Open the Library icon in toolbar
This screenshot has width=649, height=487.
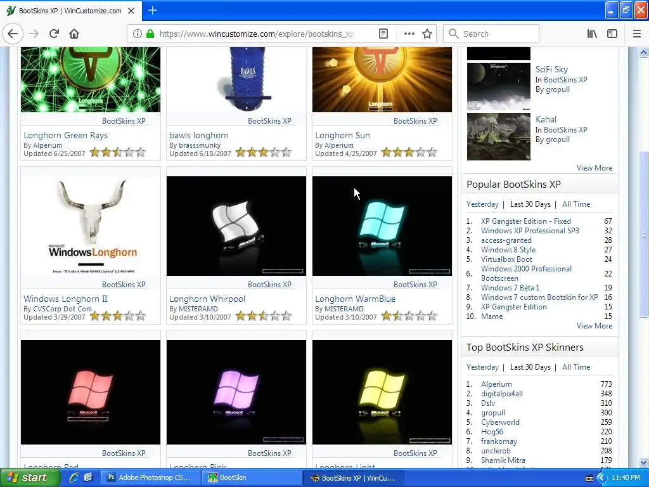coord(592,34)
